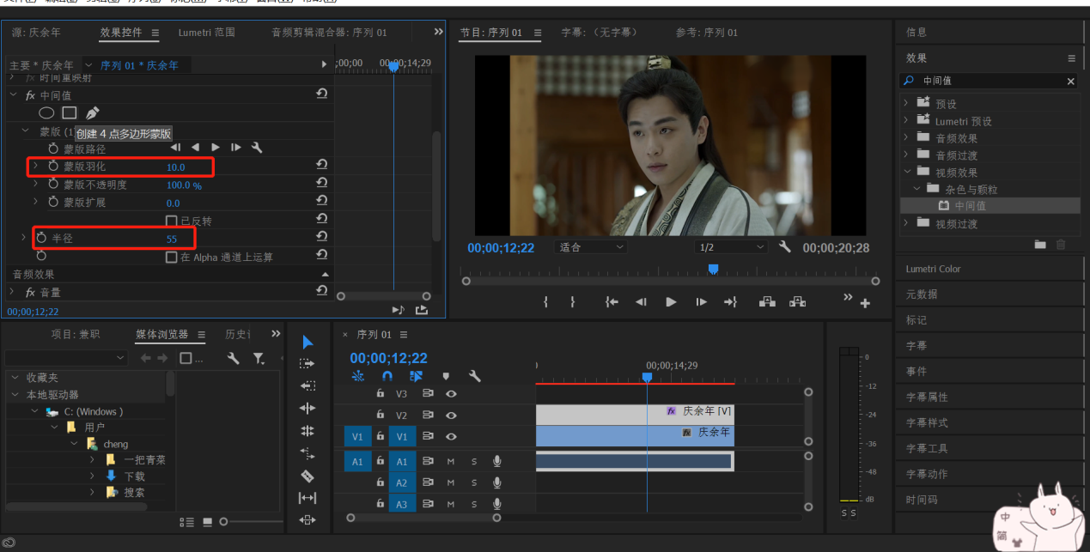Viewport: 1090px width, 552px height.
Task: Switch to the Lumetri 范围 tab
Action: point(206,33)
